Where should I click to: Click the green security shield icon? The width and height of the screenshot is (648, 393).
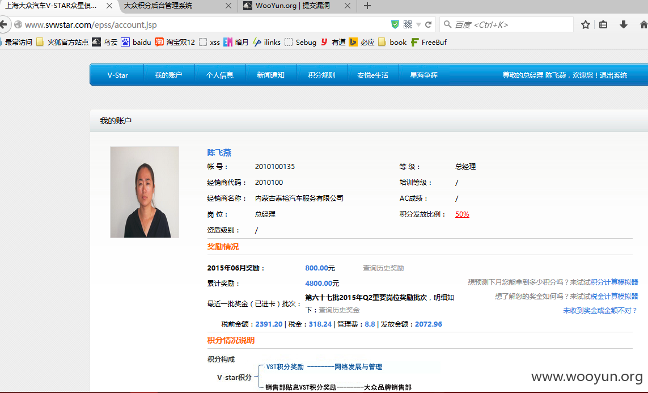[395, 25]
